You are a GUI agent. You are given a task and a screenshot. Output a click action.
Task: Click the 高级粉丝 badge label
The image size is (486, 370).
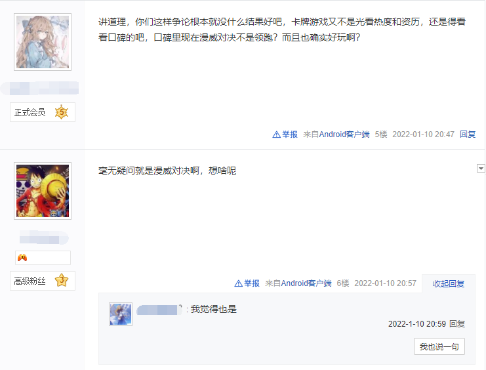coord(30,281)
